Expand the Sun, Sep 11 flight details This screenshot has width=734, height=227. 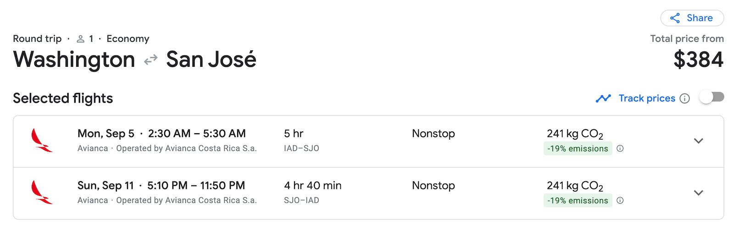(x=698, y=193)
